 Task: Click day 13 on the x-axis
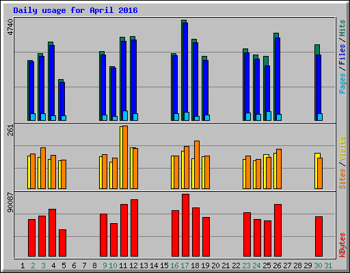point(144,265)
